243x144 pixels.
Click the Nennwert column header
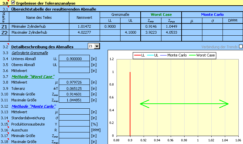[85, 18]
